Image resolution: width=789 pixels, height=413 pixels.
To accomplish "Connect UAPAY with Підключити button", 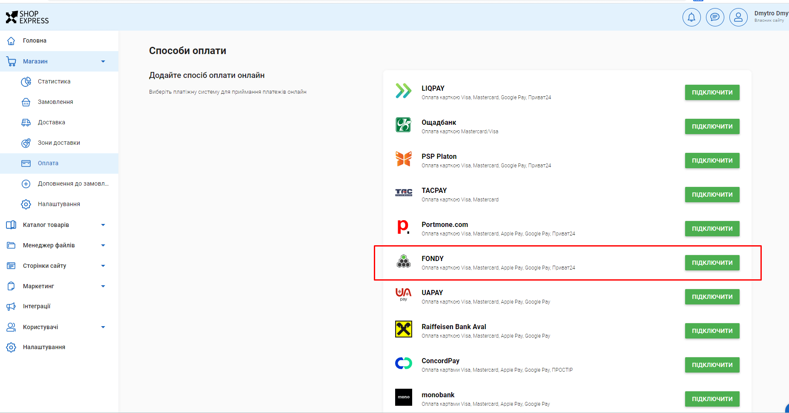I will point(712,297).
